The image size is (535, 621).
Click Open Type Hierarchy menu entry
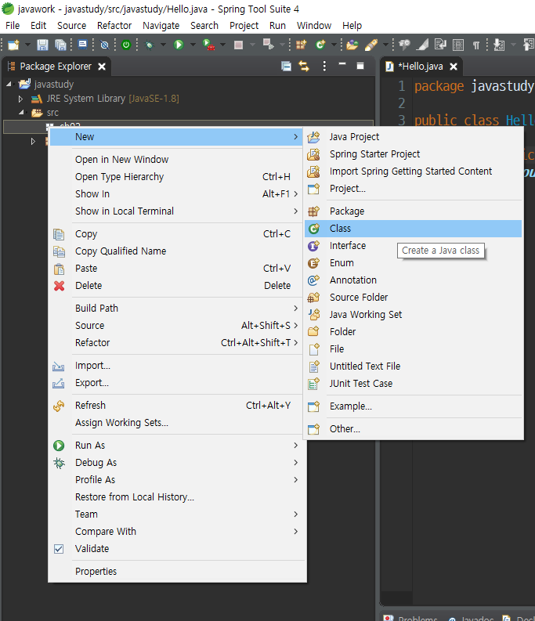[x=178, y=177]
